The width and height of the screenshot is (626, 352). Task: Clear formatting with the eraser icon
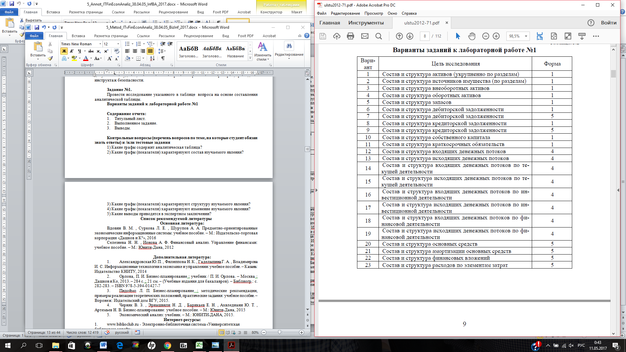117,51
